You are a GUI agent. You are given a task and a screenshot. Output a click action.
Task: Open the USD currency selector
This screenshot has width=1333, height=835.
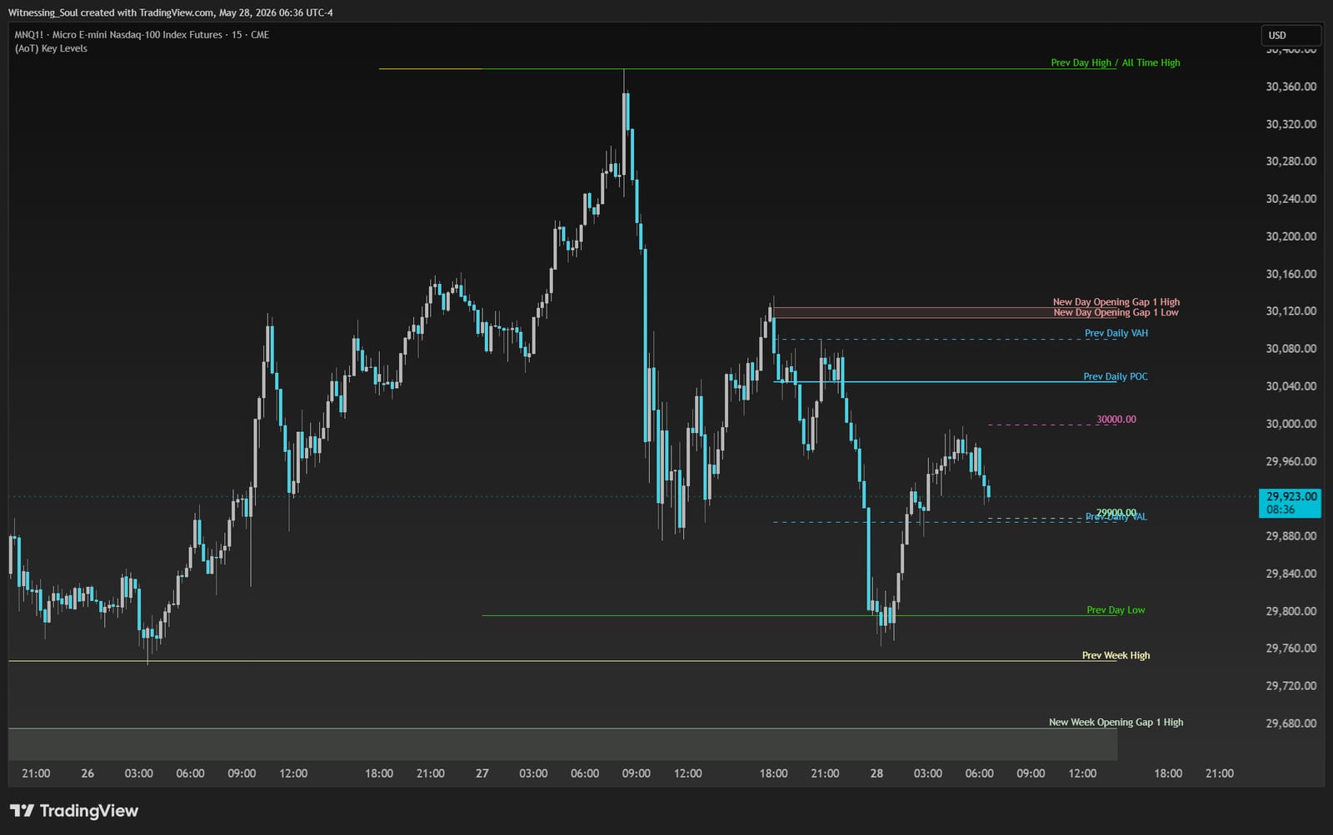coord(1291,35)
